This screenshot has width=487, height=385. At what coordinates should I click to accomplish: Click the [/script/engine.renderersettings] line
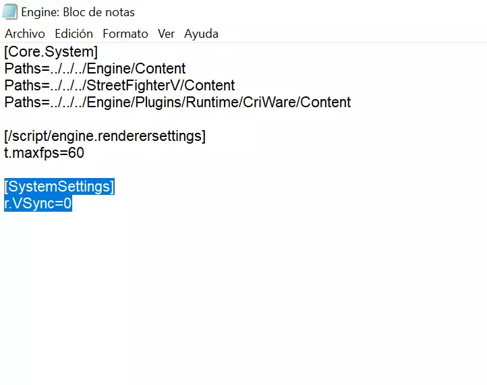tap(105, 136)
